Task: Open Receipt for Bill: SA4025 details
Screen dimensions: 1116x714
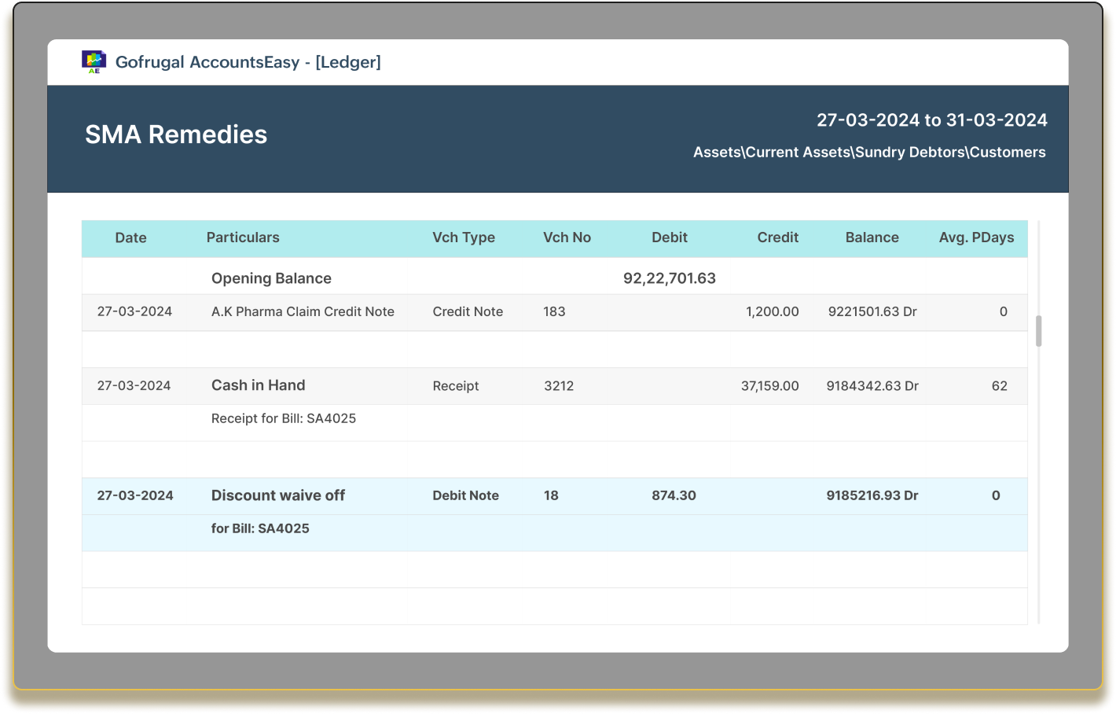Action: pyautogui.click(x=283, y=418)
